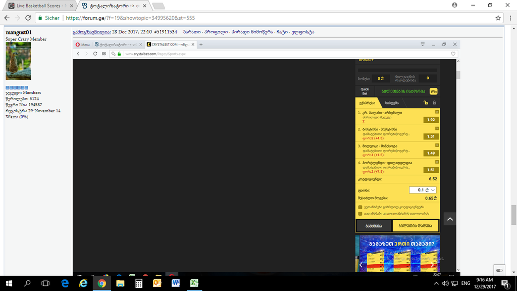
Task: Click Opera's back arrow in embedded screenshot
Action: 78,54
